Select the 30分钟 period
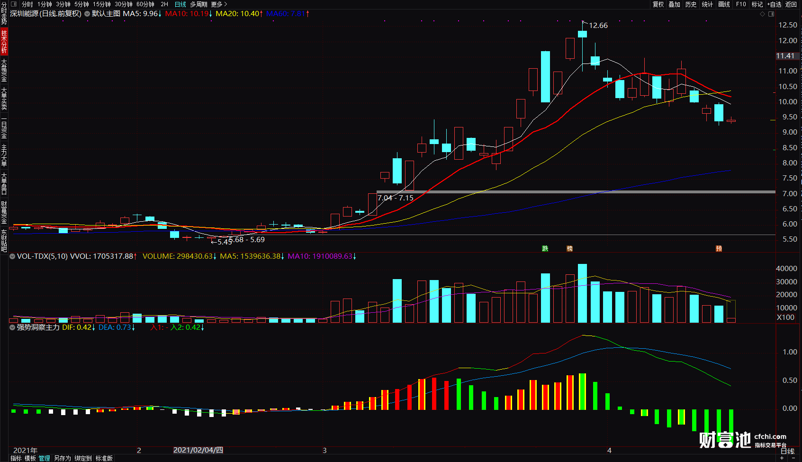Screen dimensions: 802x462 point(124,4)
